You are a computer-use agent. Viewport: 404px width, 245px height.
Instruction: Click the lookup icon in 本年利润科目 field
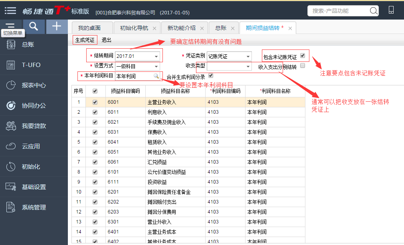(x=156, y=76)
